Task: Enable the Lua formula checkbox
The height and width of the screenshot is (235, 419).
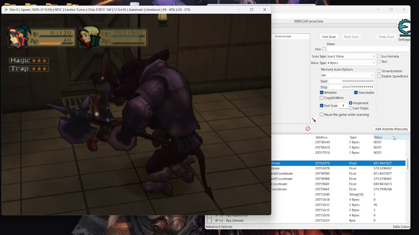Action: coord(379,56)
